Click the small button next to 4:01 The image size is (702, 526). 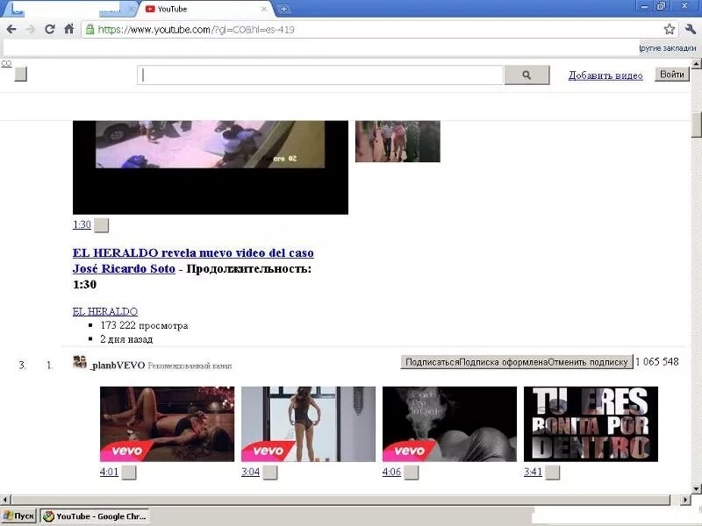pyautogui.click(x=129, y=473)
